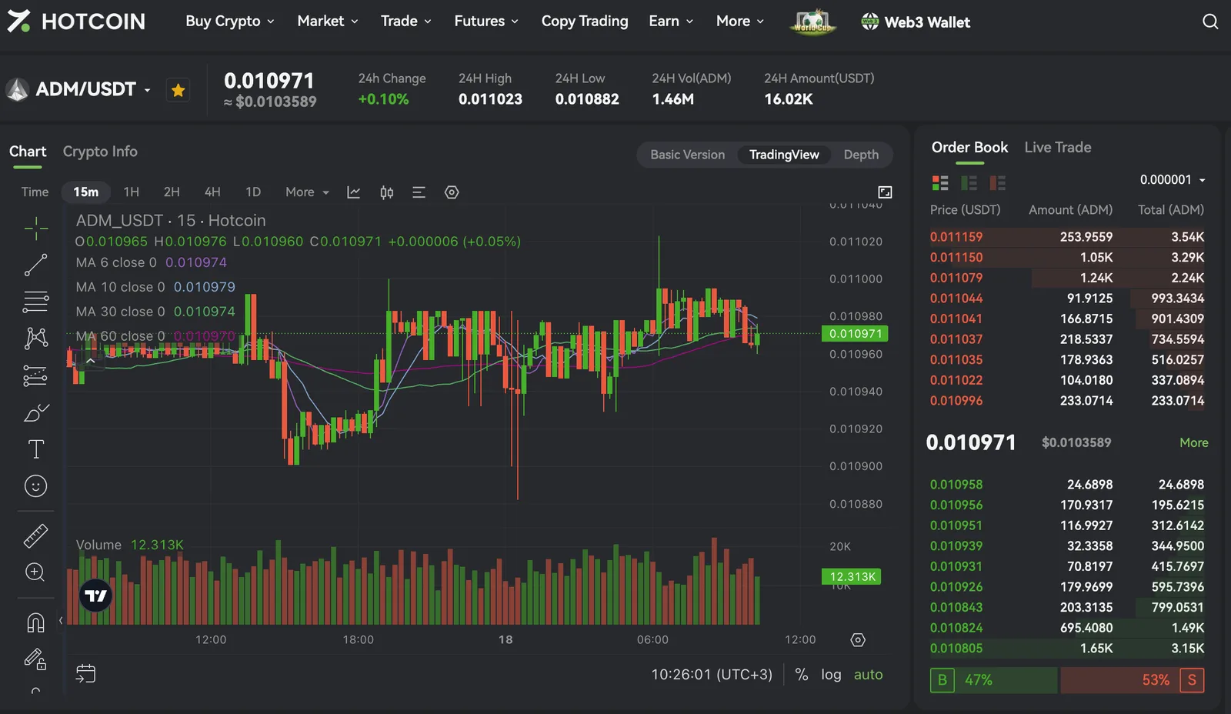The height and width of the screenshot is (714, 1231).
Task: Open Web3 Wallet link
Action: click(916, 22)
